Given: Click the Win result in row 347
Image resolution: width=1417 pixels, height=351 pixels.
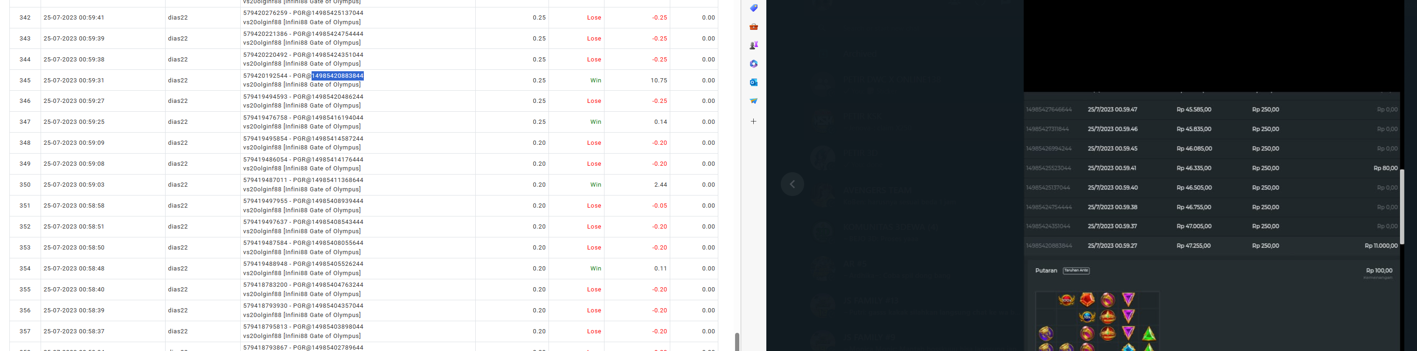Looking at the screenshot, I should point(596,122).
